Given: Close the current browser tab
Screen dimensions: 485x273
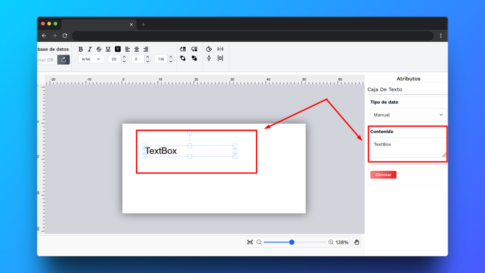Looking at the screenshot, I should pyautogui.click(x=131, y=25).
